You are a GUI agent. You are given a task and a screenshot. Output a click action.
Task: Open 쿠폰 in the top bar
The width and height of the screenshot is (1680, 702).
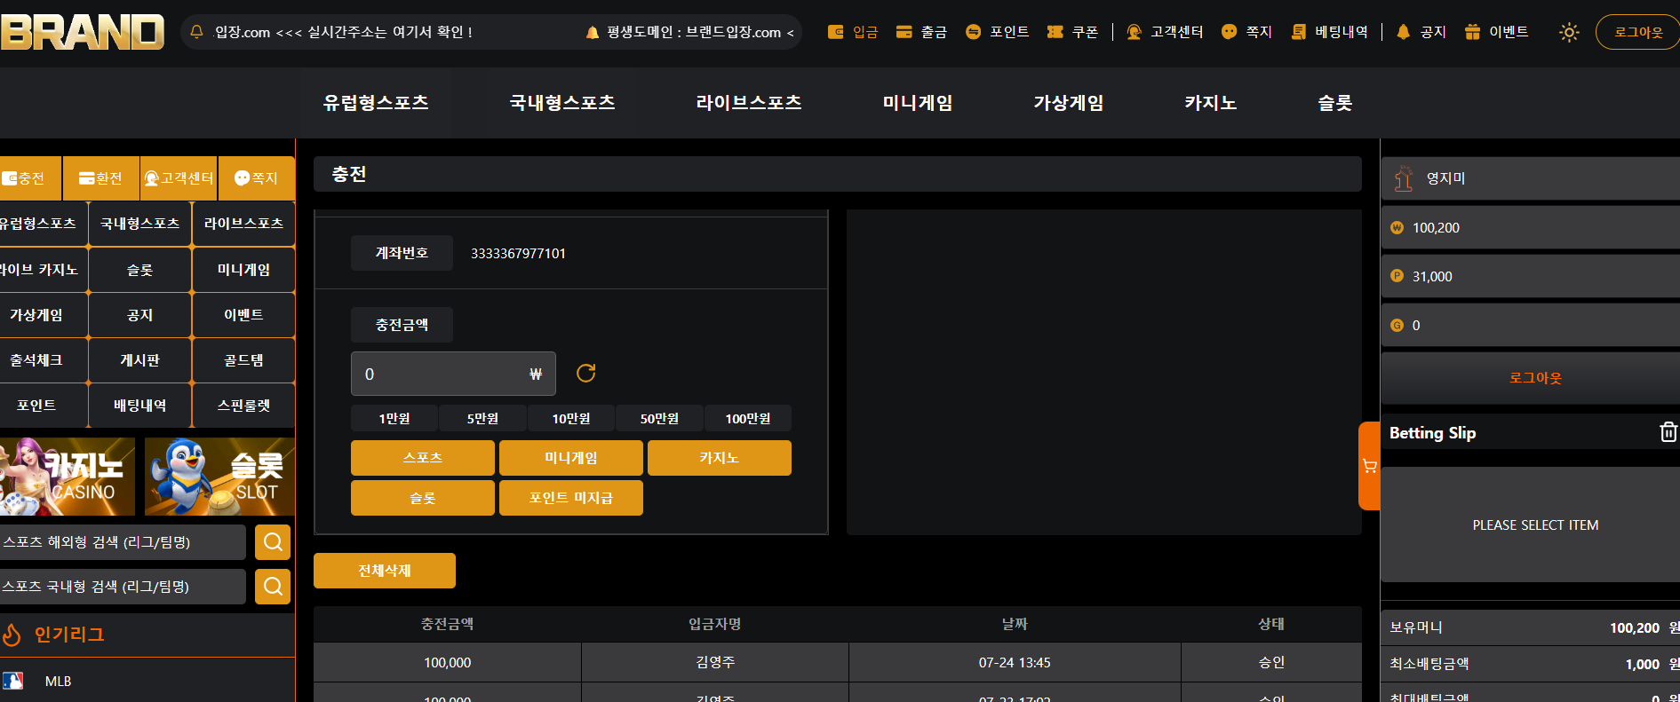coord(1072,32)
